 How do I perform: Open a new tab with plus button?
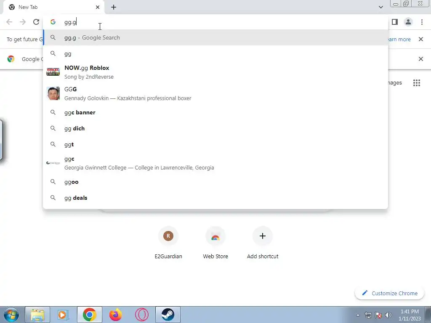(x=114, y=7)
